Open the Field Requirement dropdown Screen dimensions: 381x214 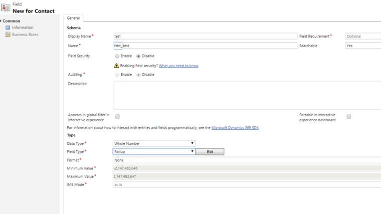[x=363, y=36]
